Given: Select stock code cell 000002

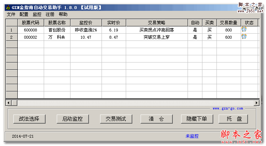Looking at the screenshot, I should (30, 37).
